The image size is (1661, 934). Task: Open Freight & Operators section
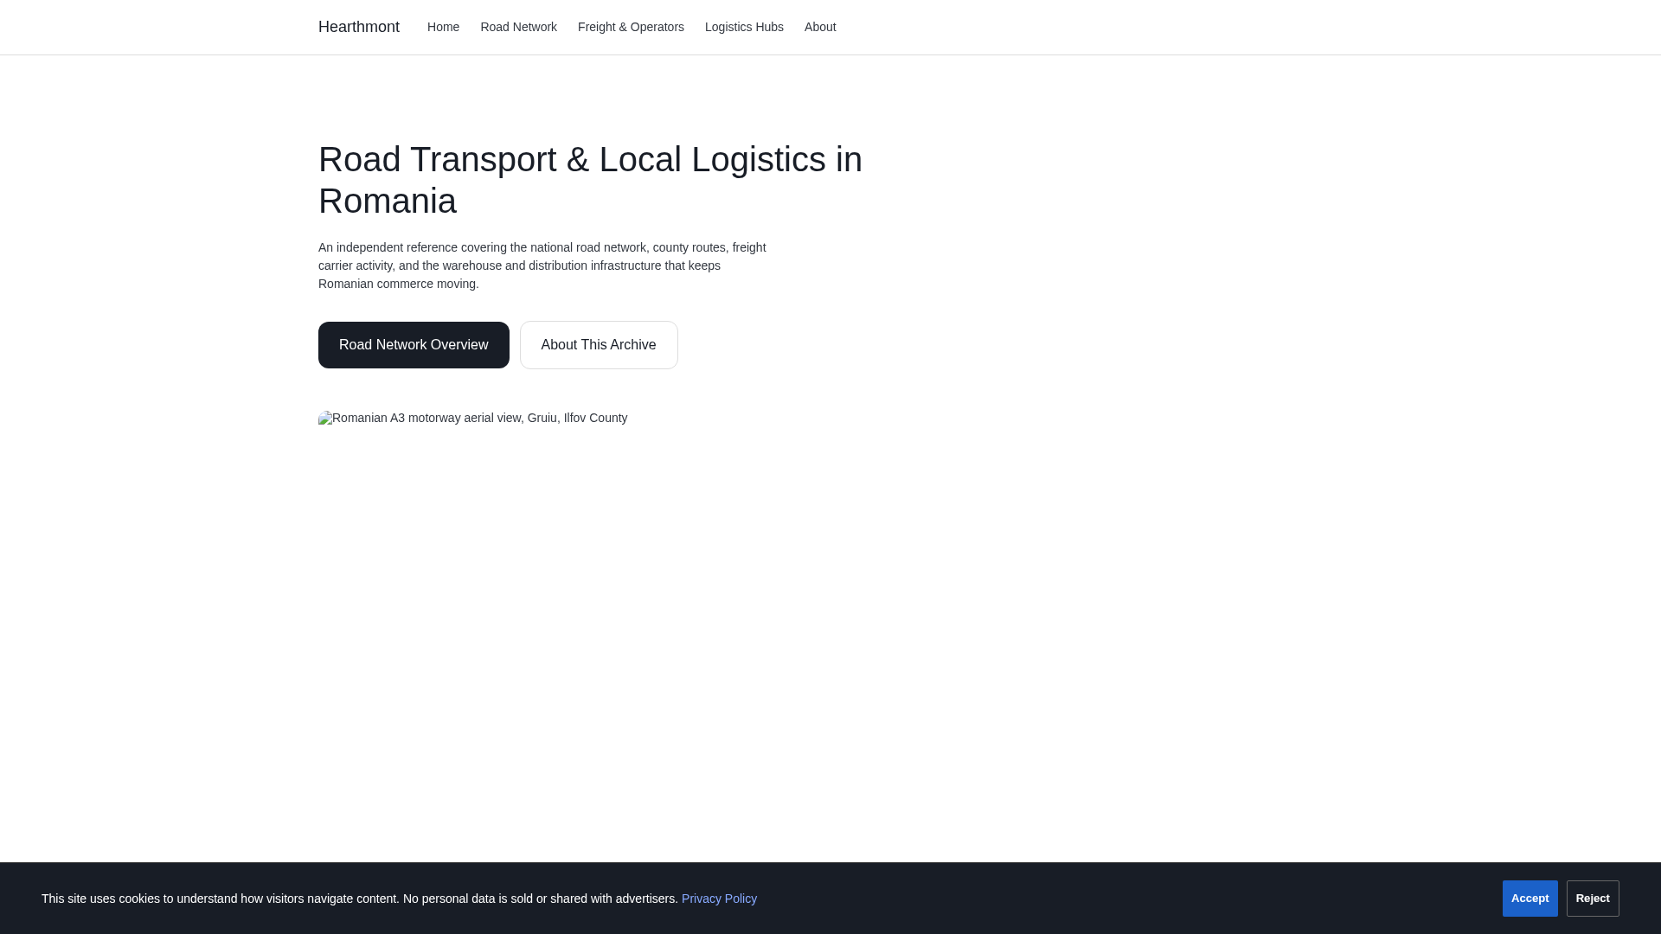[x=631, y=27]
